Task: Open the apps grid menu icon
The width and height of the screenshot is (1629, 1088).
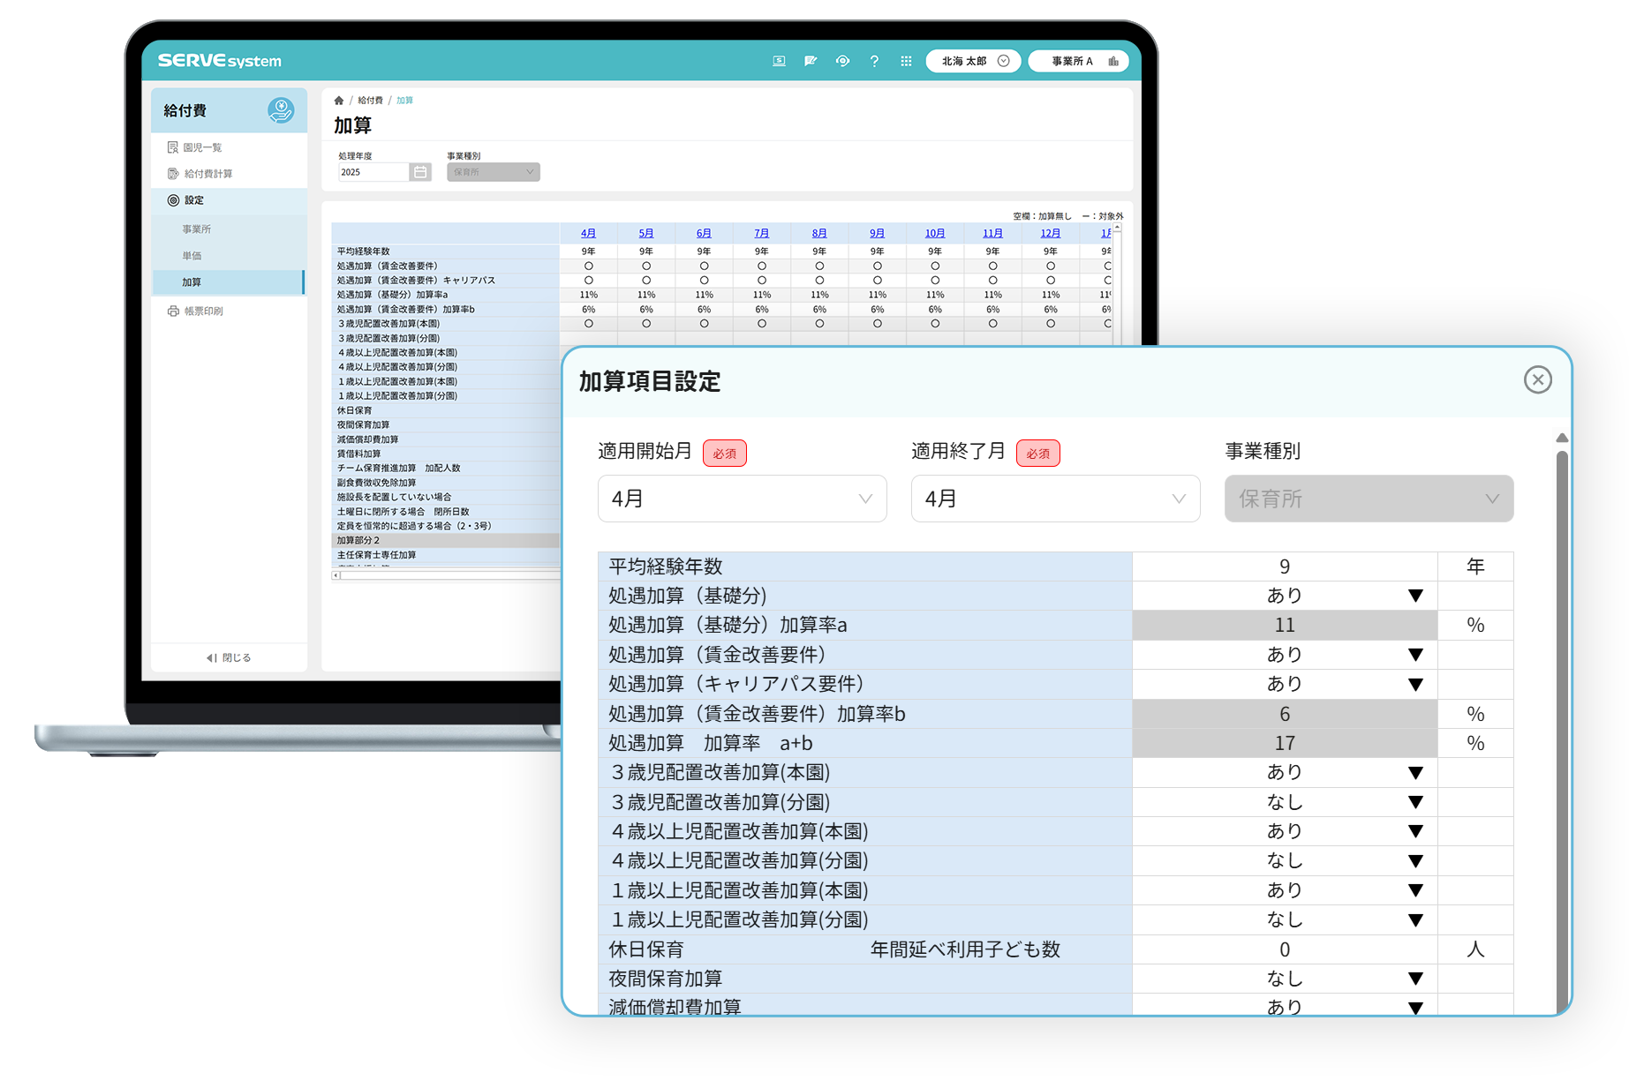Action: coord(906,61)
